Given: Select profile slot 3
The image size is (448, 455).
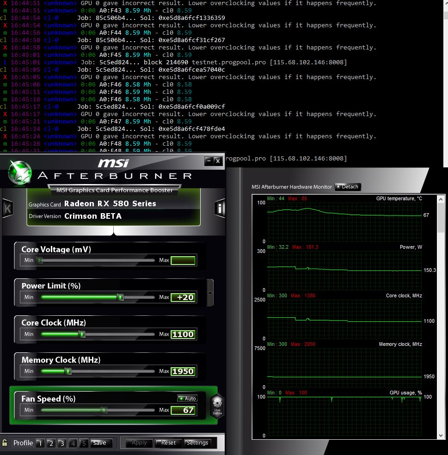Looking at the screenshot, I should (62, 443).
